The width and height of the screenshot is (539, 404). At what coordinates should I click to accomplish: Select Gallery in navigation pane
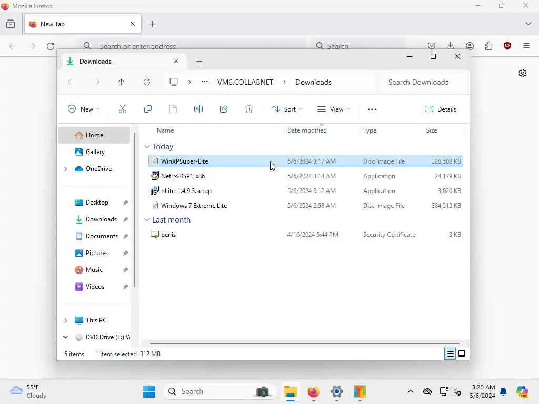click(x=94, y=152)
